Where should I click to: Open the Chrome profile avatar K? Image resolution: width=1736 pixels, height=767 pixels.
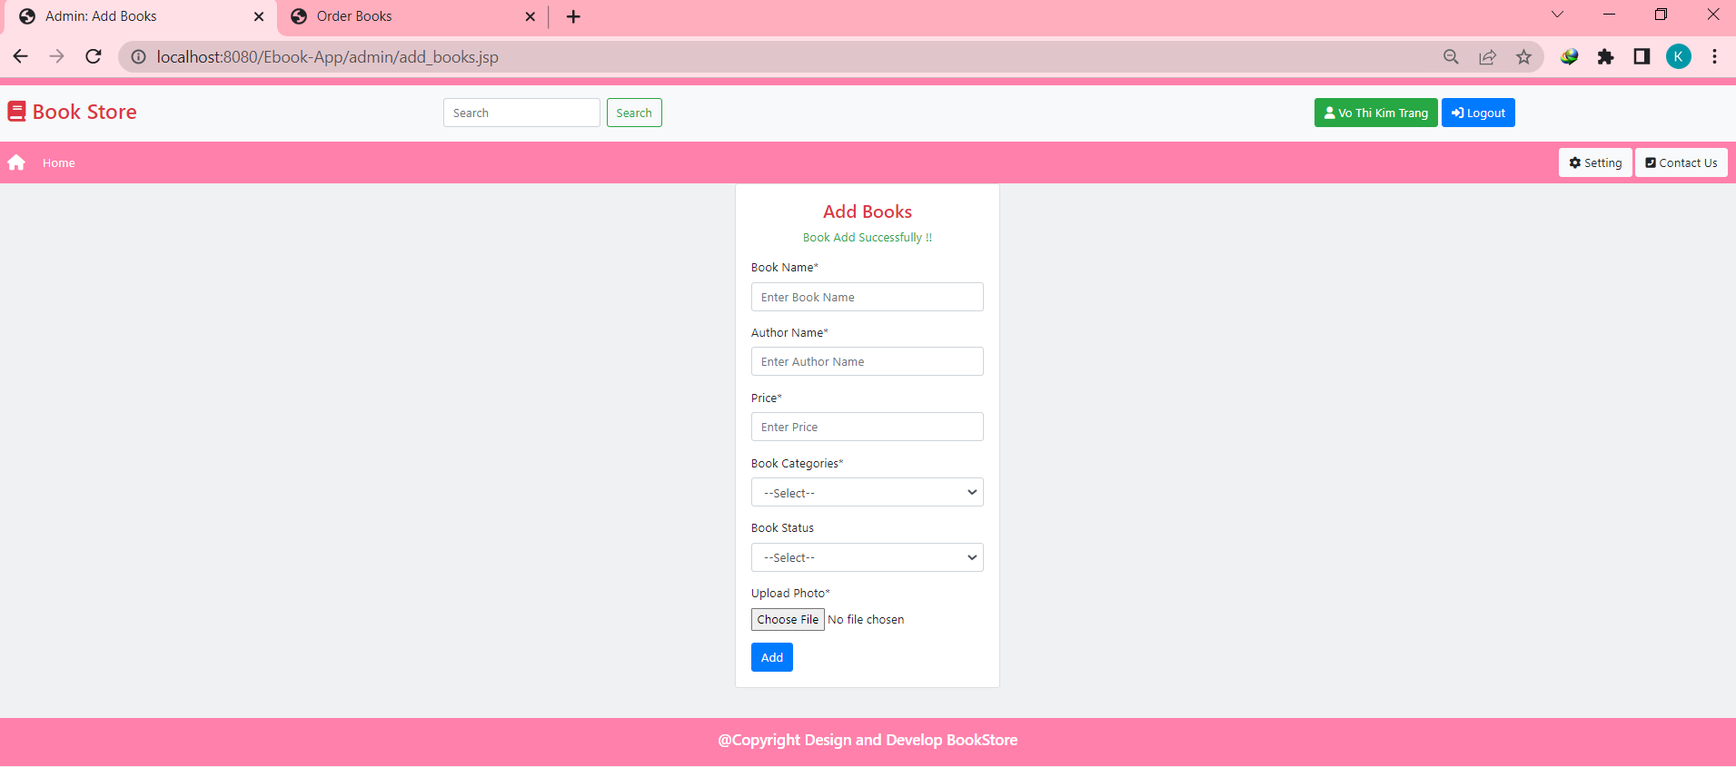1678,56
